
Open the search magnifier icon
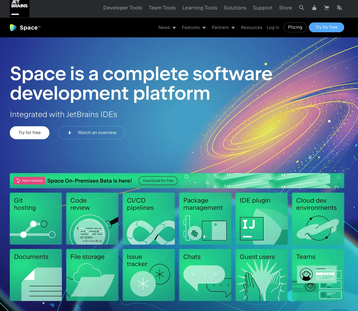click(x=302, y=8)
